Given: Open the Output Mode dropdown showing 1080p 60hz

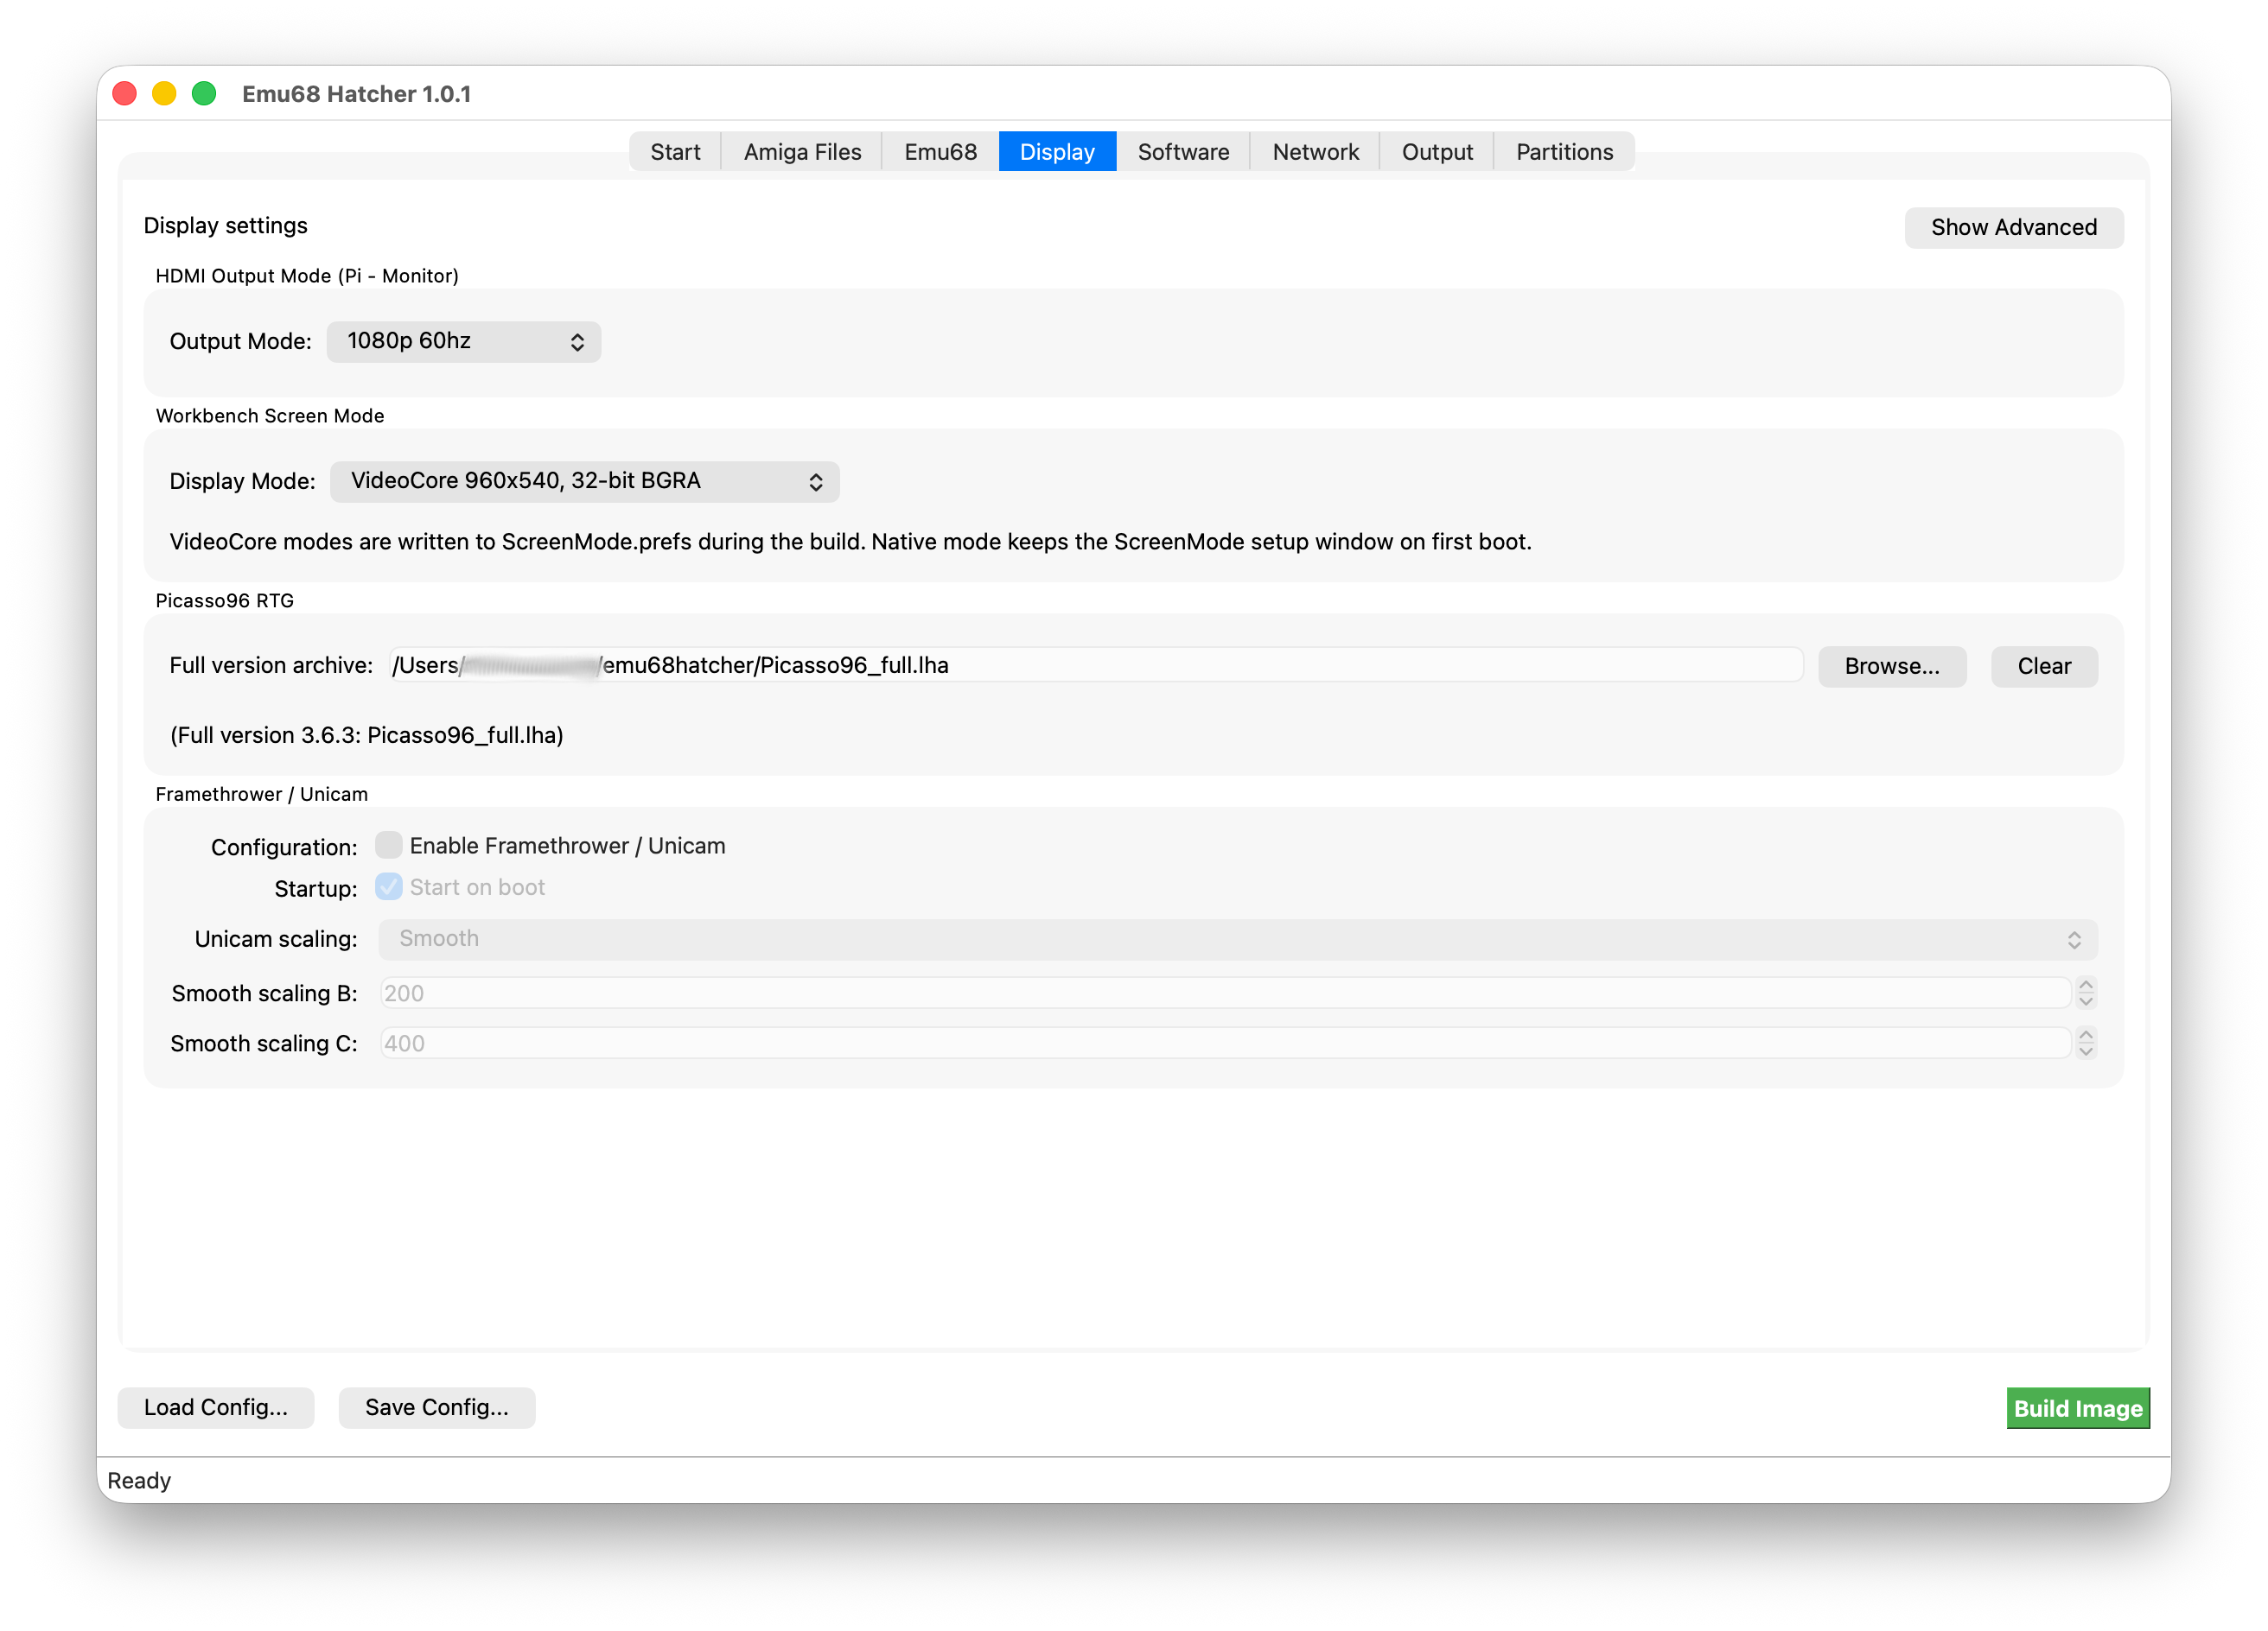Looking at the screenshot, I should [x=464, y=342].
